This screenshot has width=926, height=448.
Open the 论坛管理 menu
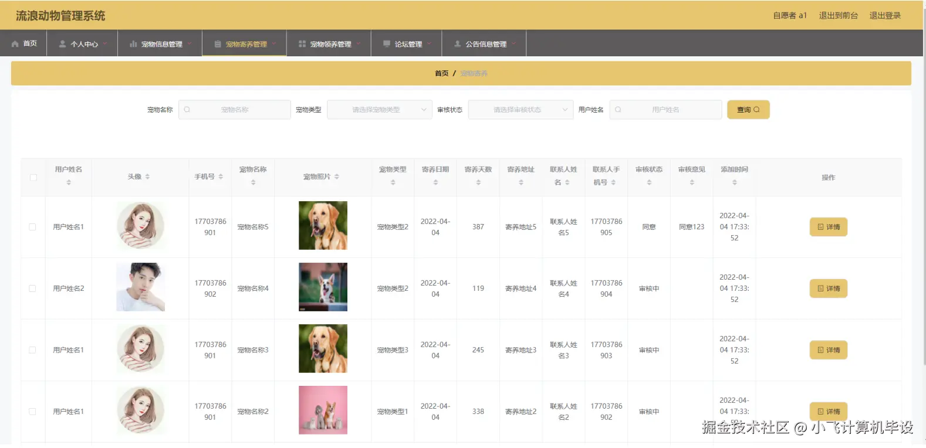407,43
